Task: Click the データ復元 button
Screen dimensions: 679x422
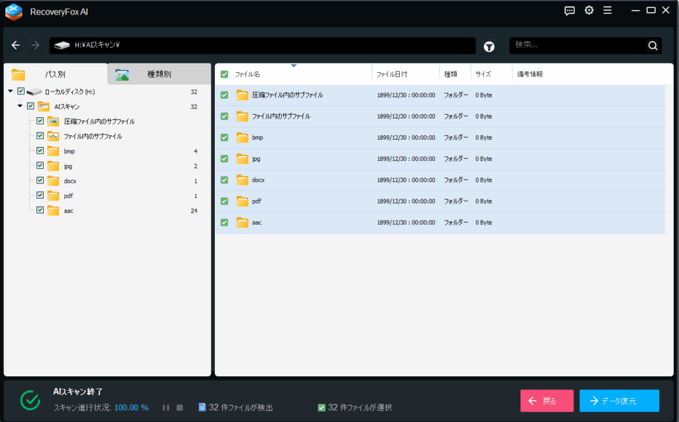Action: pyautogui.click(x=619, y=401)
